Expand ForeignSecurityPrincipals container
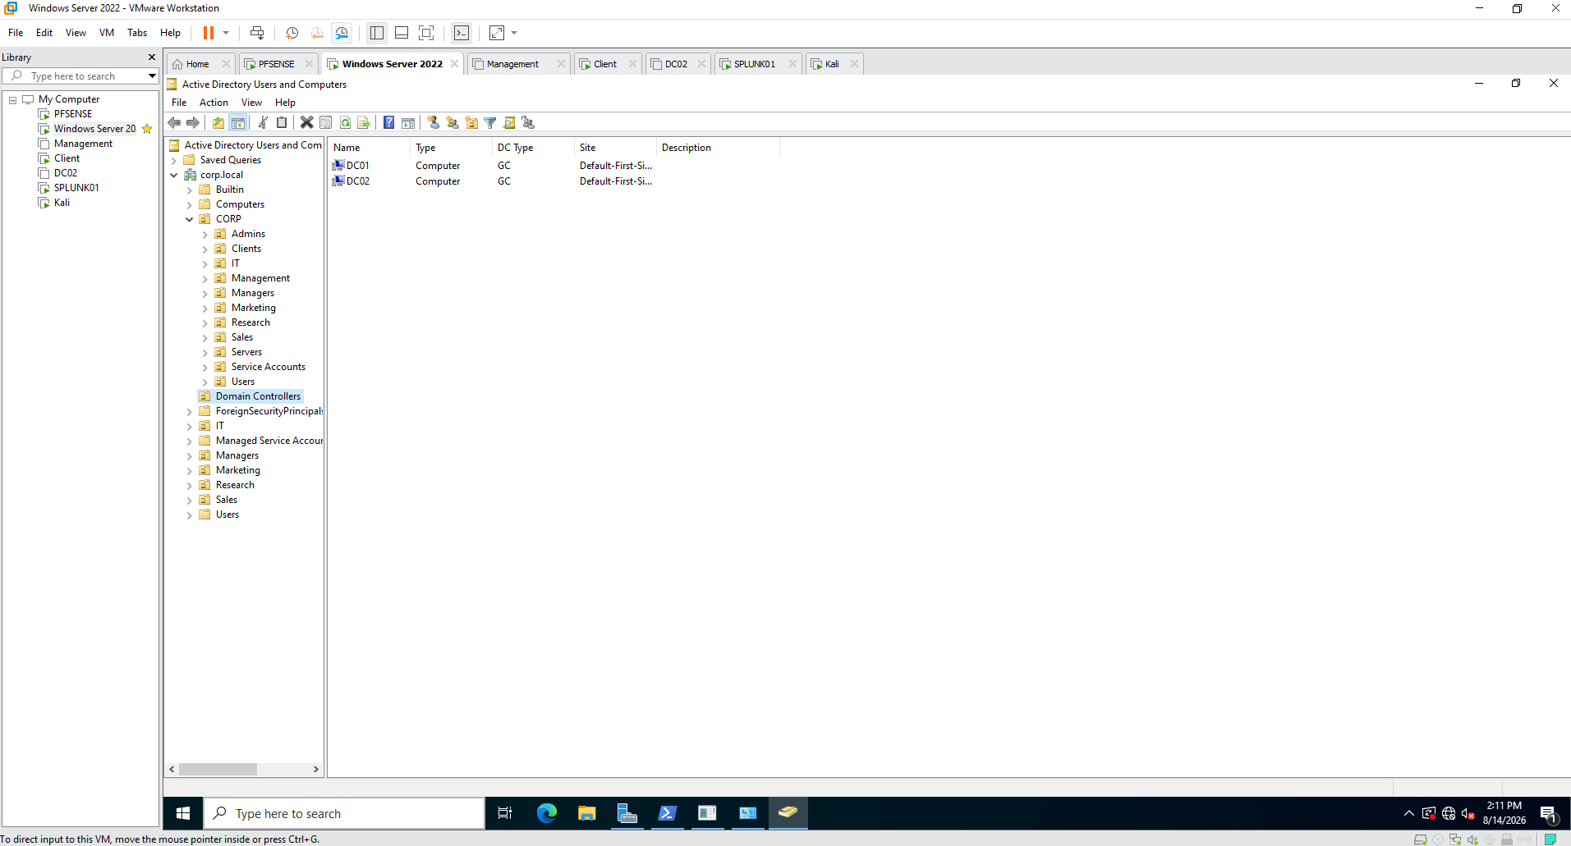Viewport: 1571px width, 846px height. 190,411
